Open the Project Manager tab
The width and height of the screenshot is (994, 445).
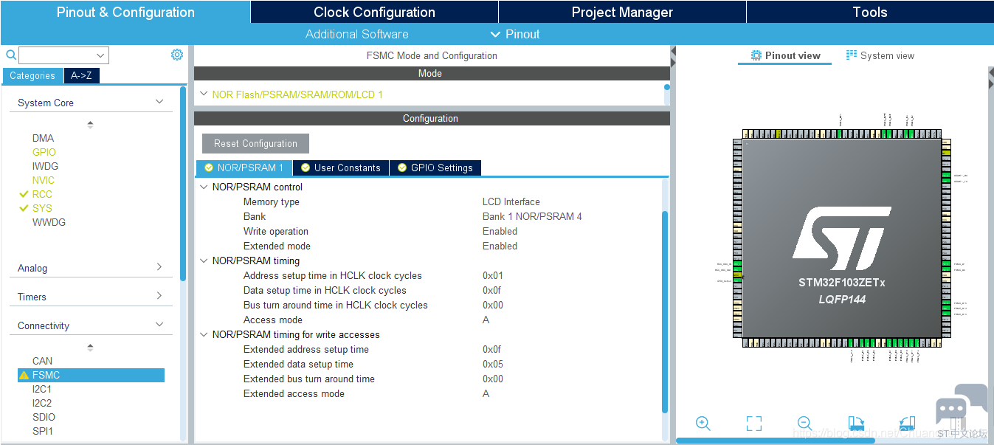coord(622,12)
